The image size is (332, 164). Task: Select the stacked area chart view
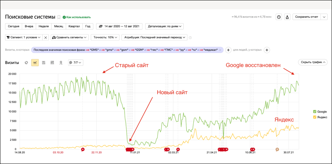[x=44, y=63]
